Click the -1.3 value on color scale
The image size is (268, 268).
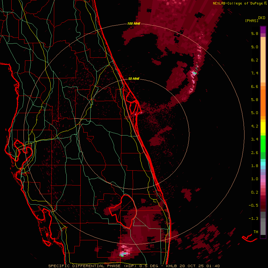point(253,219)
